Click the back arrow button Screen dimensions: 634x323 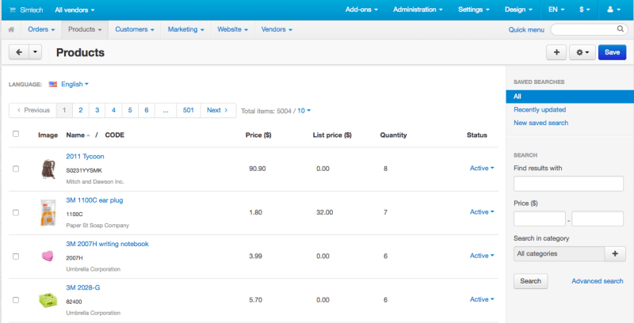coord(18,52)
